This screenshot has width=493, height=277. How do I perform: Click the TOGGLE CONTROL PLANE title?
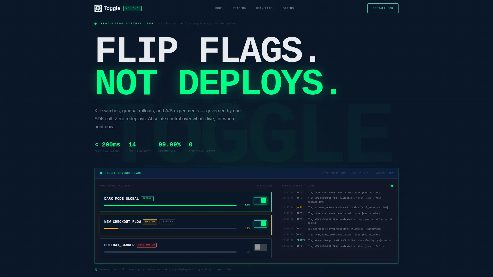tap(123, 173)
